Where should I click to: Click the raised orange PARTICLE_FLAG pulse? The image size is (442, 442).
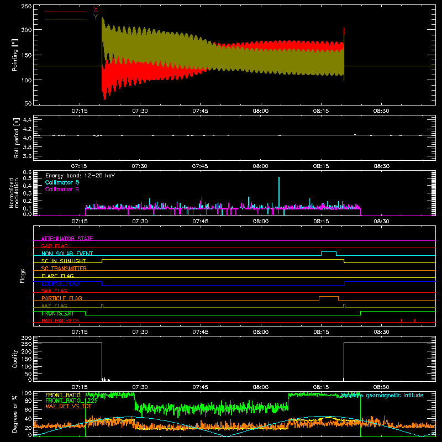point(329,297)
